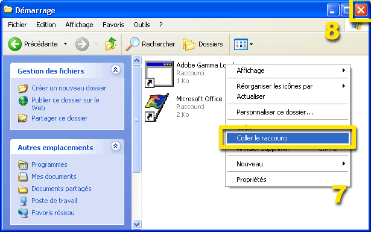Viewport: 371px width, 232px height.
Task: Expand the Nouveau submenu arrow
Action: click(x=344, y=163)
